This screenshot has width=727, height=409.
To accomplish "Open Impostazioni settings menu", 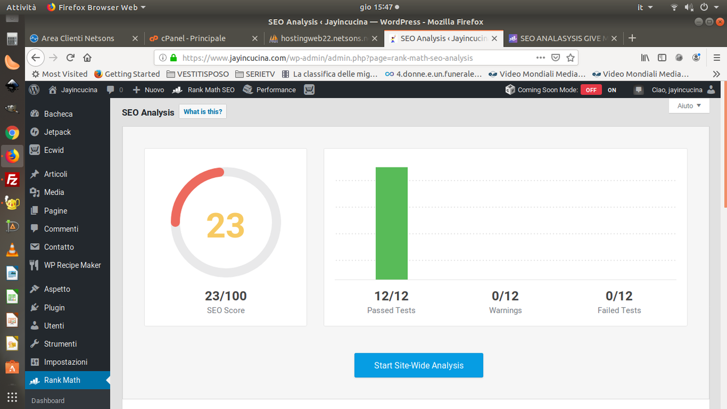I will tap(66, 362).
